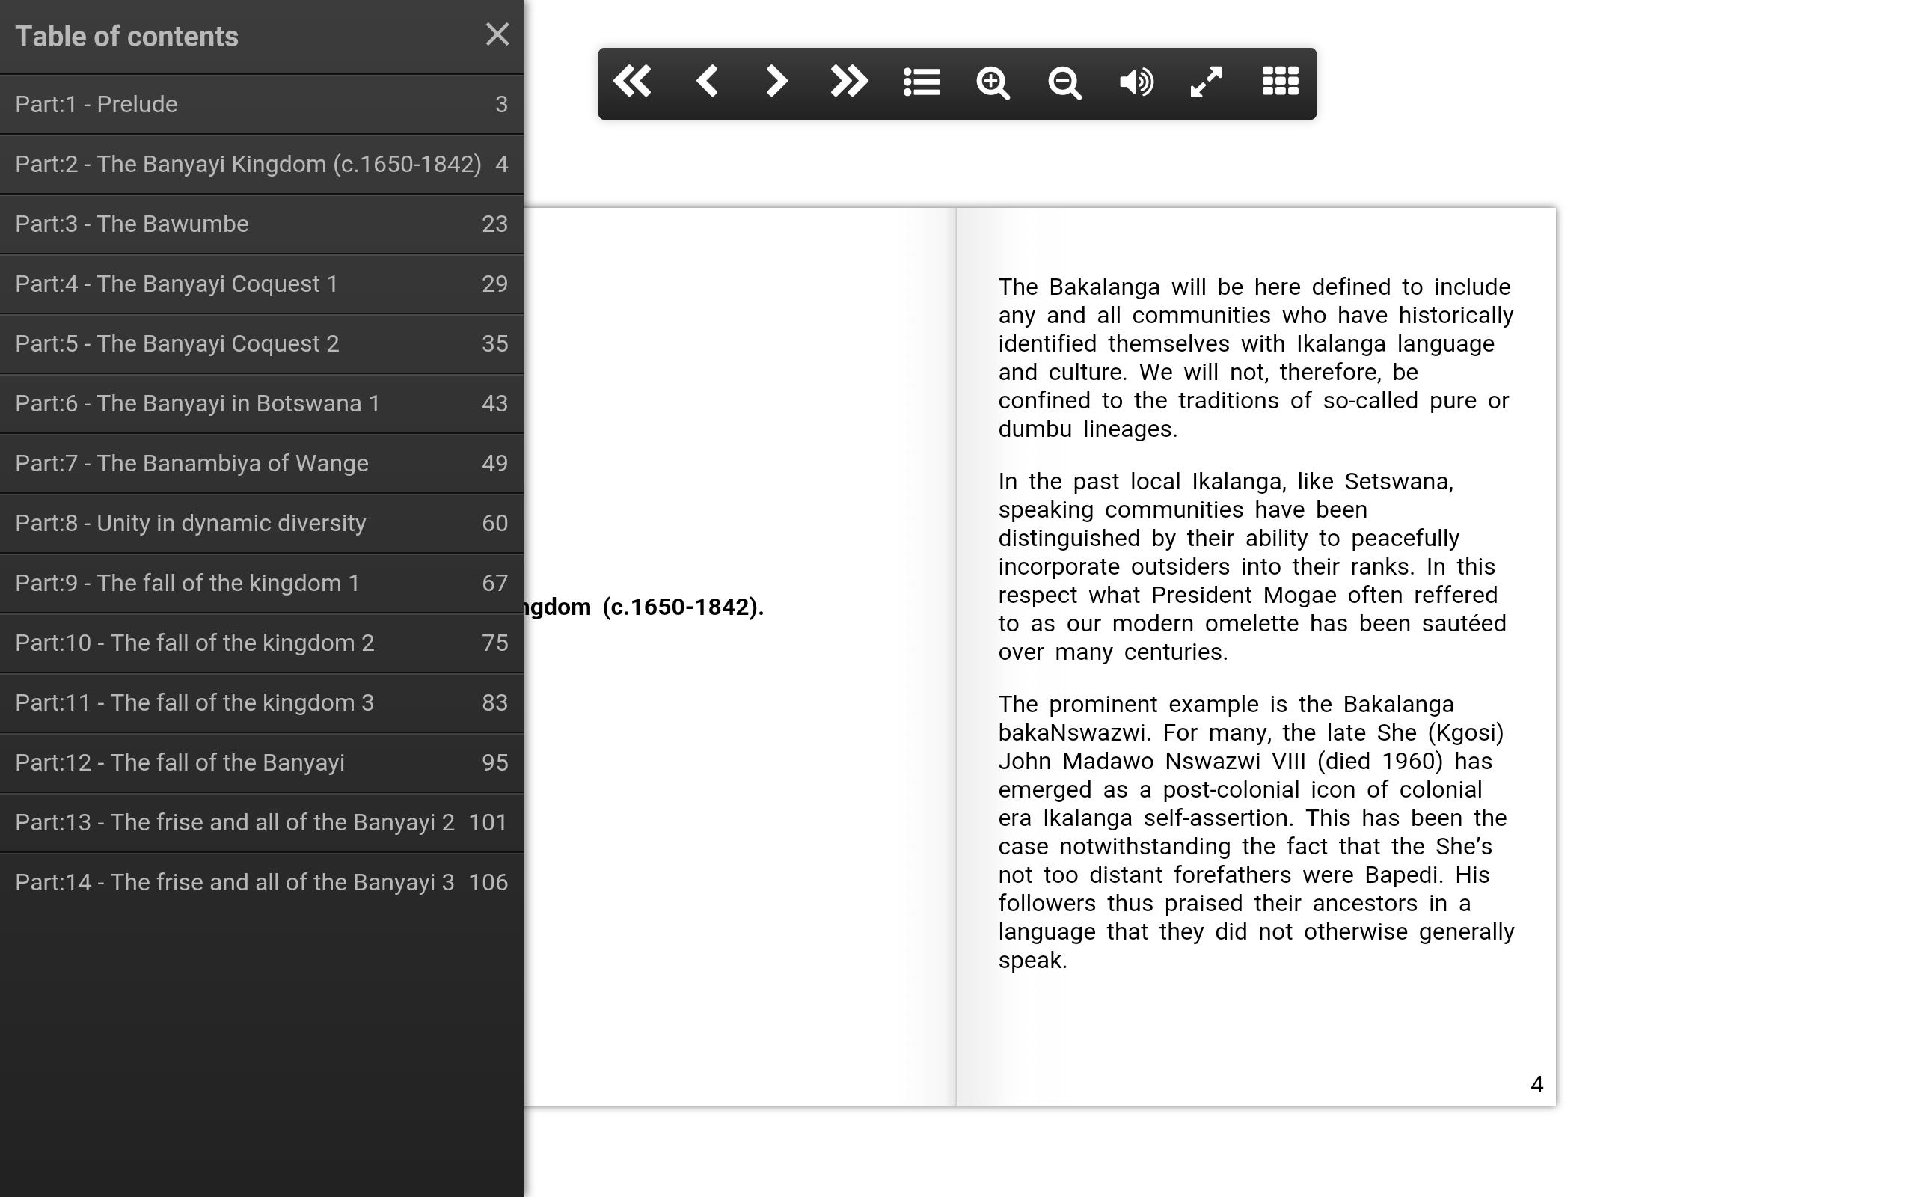Jump to last page with double-right arrows
This screenshot has width=1915, height=1197.
click(x=849, y=82)
